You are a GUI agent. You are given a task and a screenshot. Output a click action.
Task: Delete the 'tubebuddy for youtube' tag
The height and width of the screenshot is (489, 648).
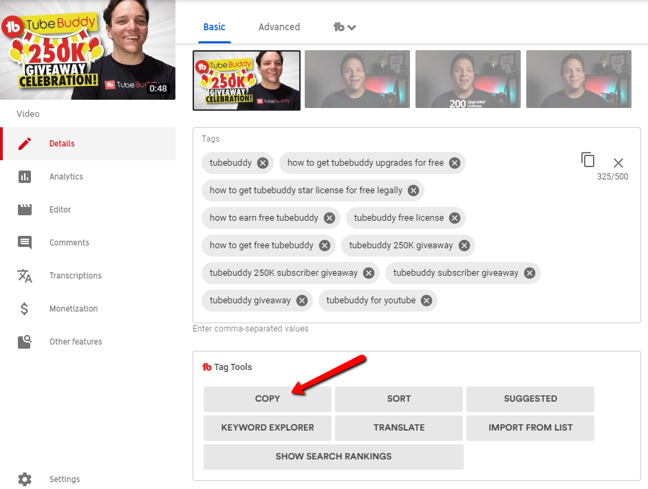pyautogui.click(x=426, y=301)
